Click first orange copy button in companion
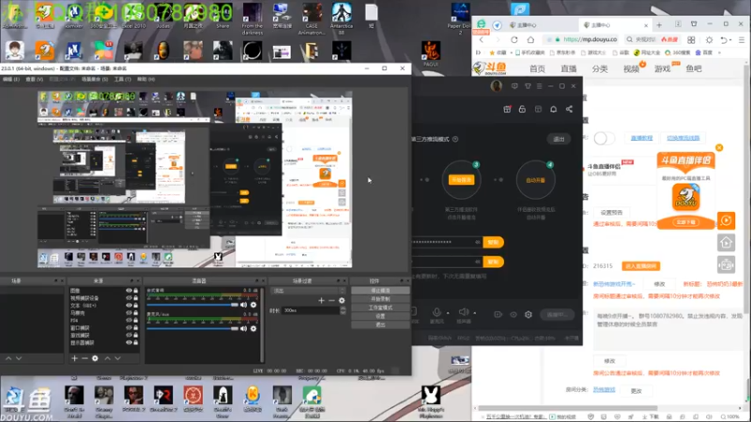 pyautogui.click(x=493, y=242)
